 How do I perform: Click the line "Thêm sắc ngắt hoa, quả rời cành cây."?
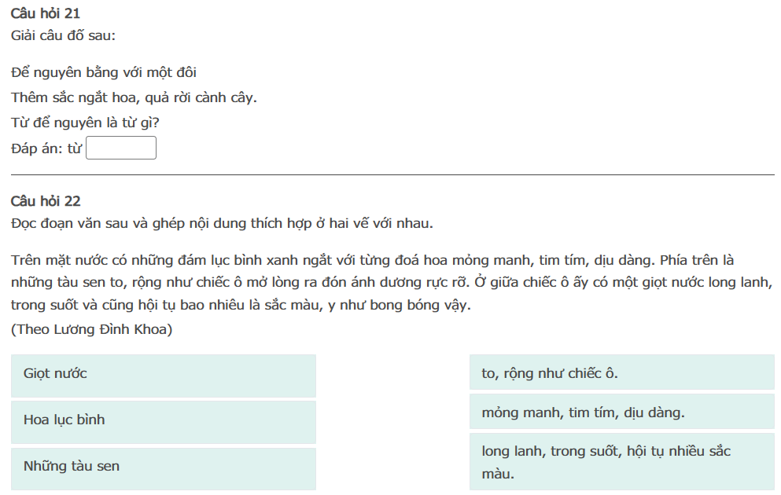click(x=134, y=98)
